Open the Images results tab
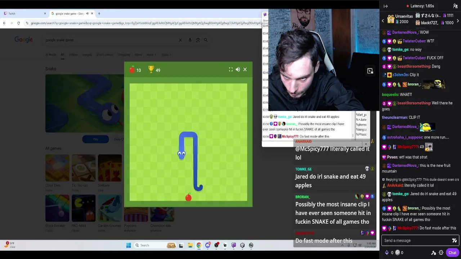Screen dimensions: 461x259 pyautogui.click(x=87, y=55)
